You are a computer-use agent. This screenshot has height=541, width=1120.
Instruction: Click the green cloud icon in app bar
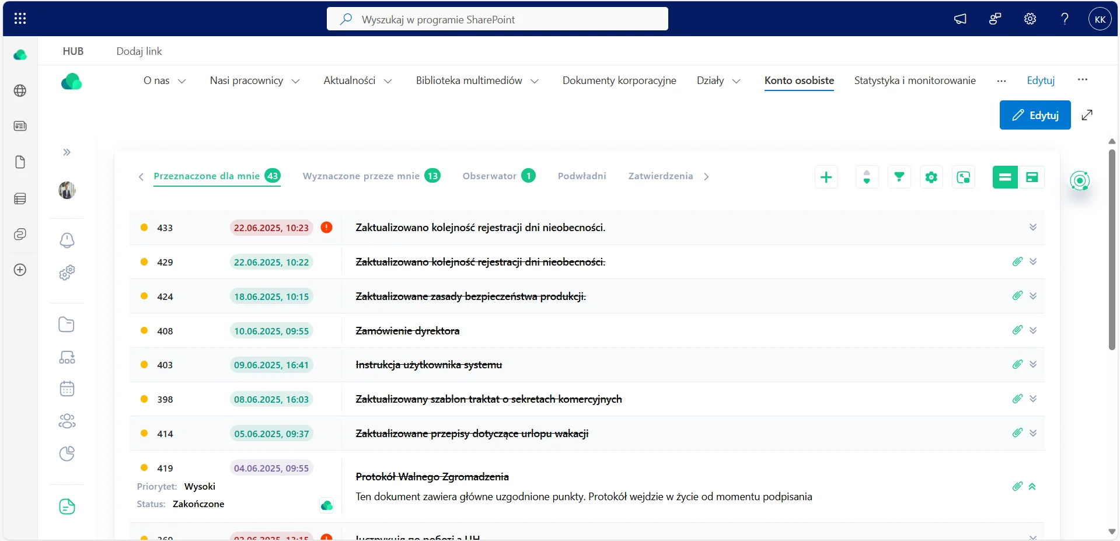20,55
